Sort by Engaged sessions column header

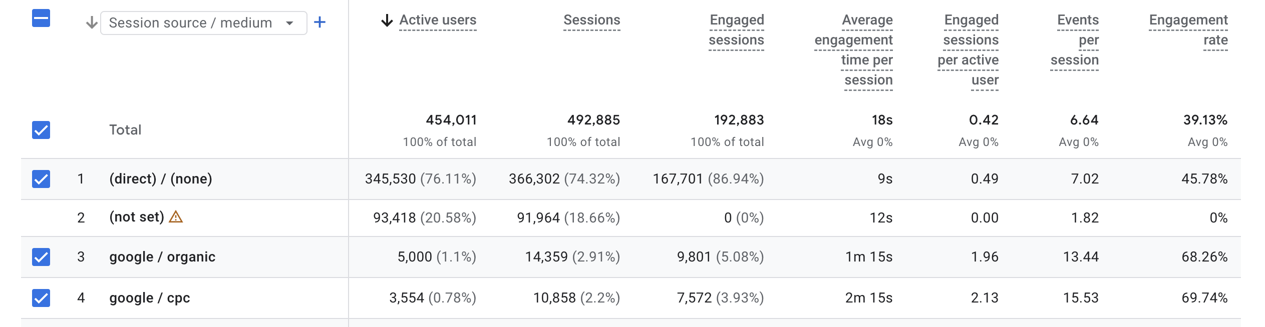point(736,30)
